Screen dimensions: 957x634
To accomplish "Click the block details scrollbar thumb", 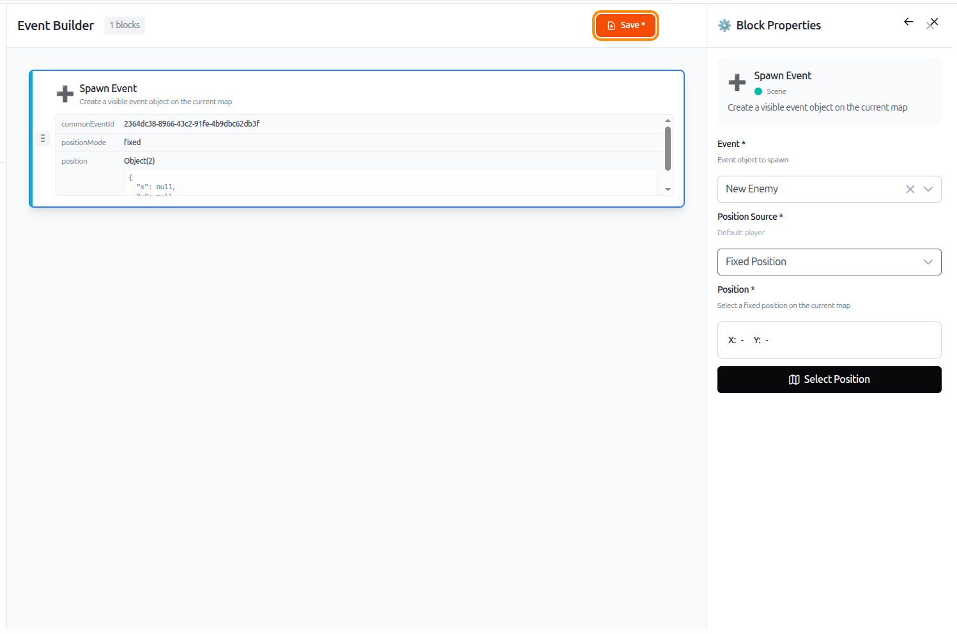I will point(668,148).
